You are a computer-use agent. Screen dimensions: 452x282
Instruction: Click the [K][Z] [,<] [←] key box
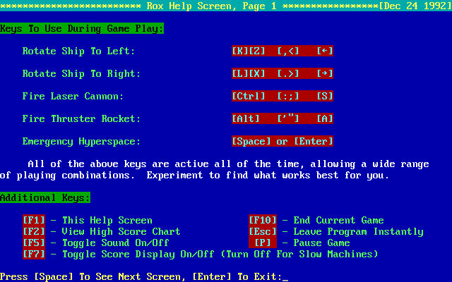click(282, 51)
